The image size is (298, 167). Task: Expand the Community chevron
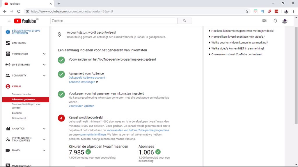tap(44, 76)
